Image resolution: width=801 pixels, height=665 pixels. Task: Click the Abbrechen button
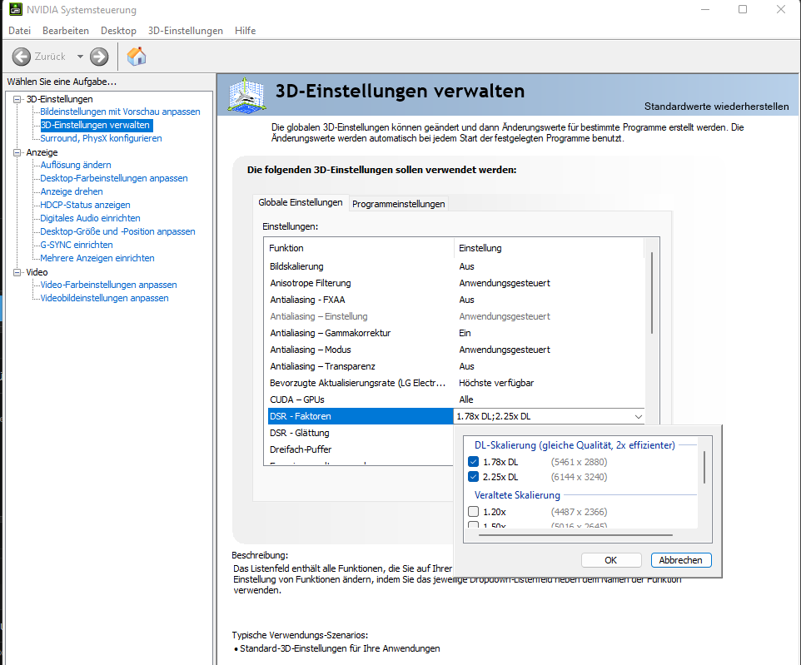click(681, 560)
